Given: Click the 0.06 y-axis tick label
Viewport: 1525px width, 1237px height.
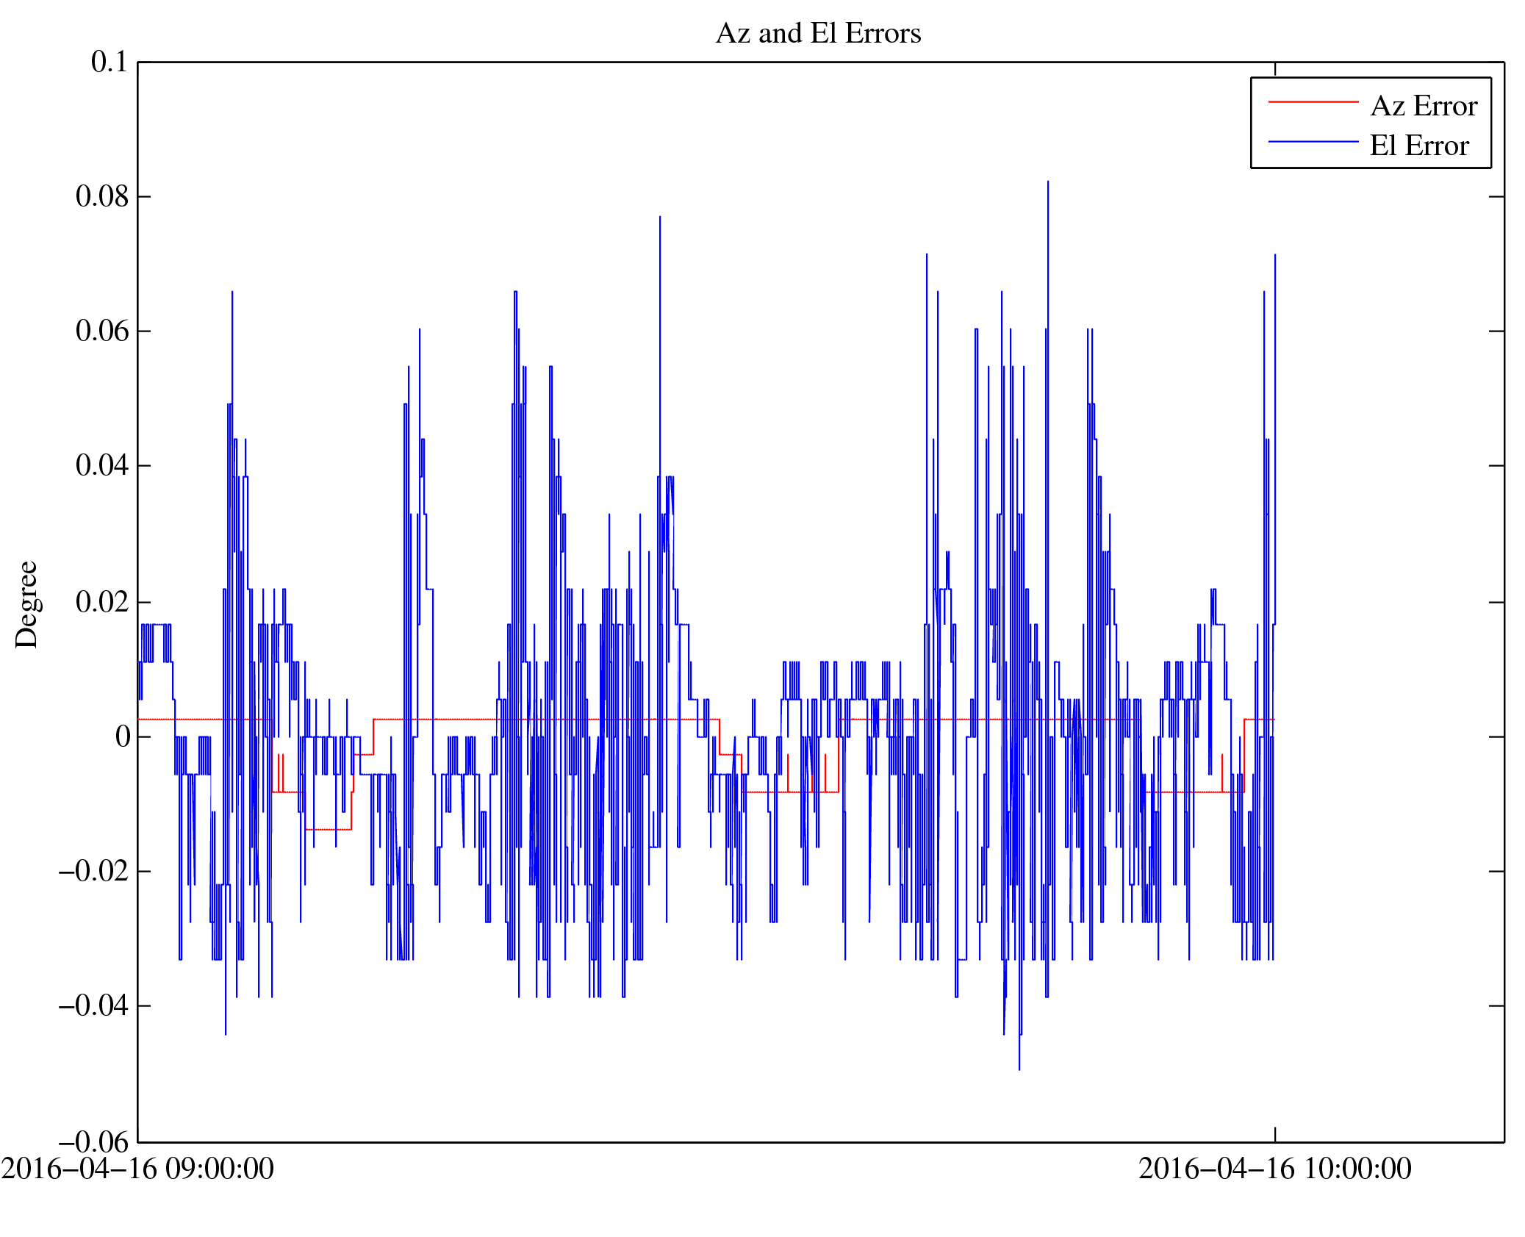Looking at the screenshot, I should [101, 331].
